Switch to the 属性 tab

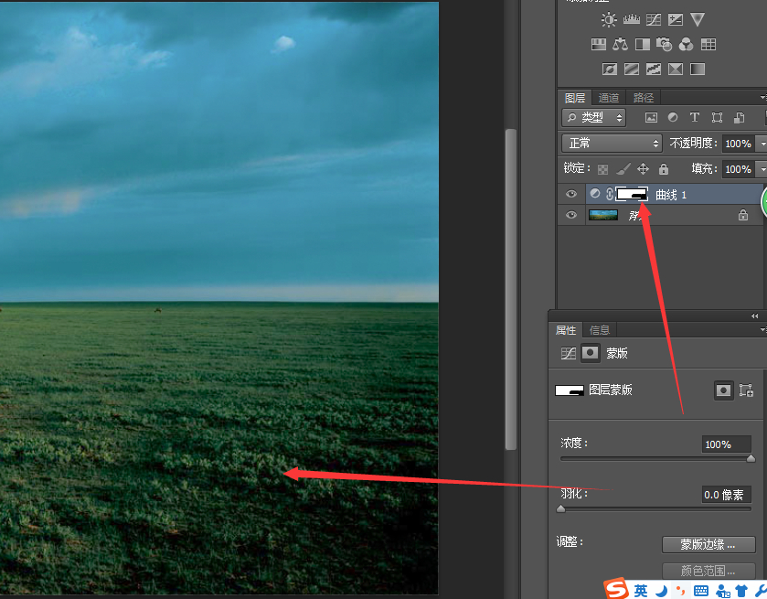click(566, 330)
